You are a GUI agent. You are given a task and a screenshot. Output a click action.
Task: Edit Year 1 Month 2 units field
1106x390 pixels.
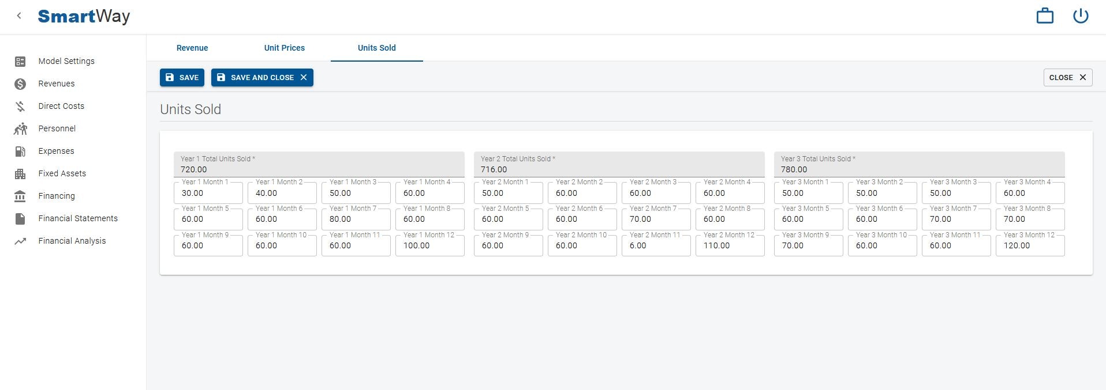pos(282,193)
